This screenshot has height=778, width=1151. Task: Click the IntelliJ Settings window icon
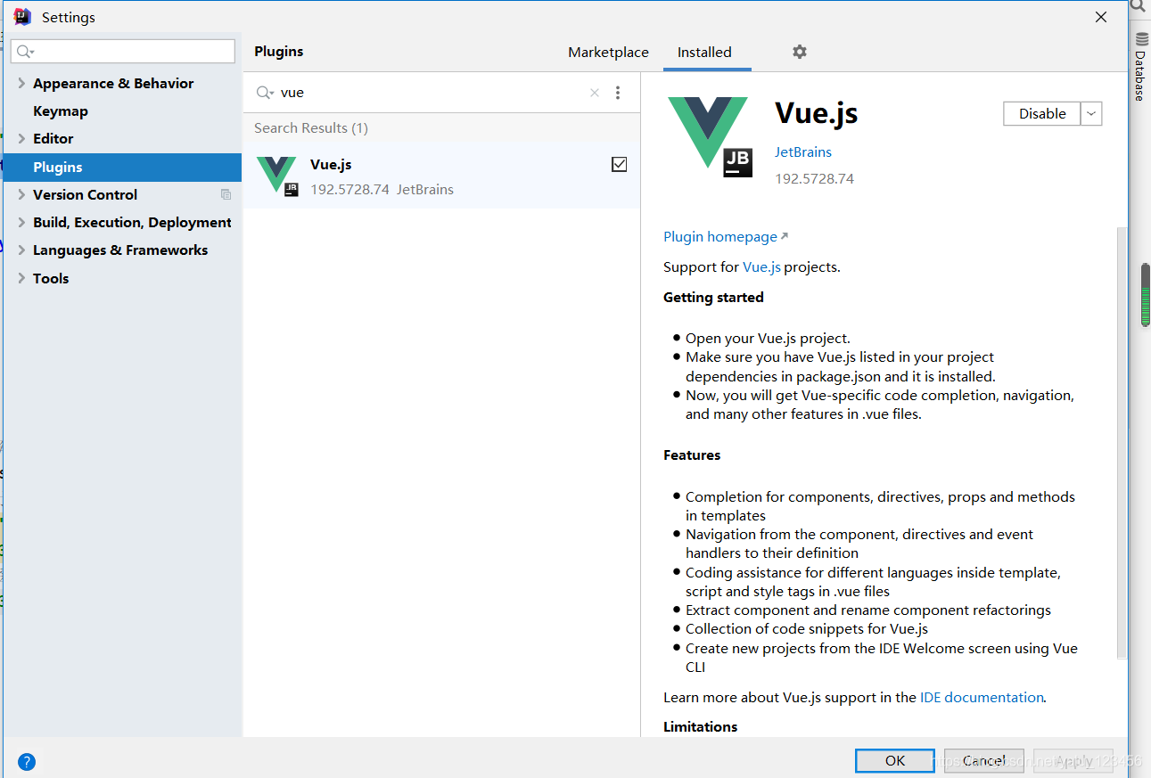click(22, 17)
